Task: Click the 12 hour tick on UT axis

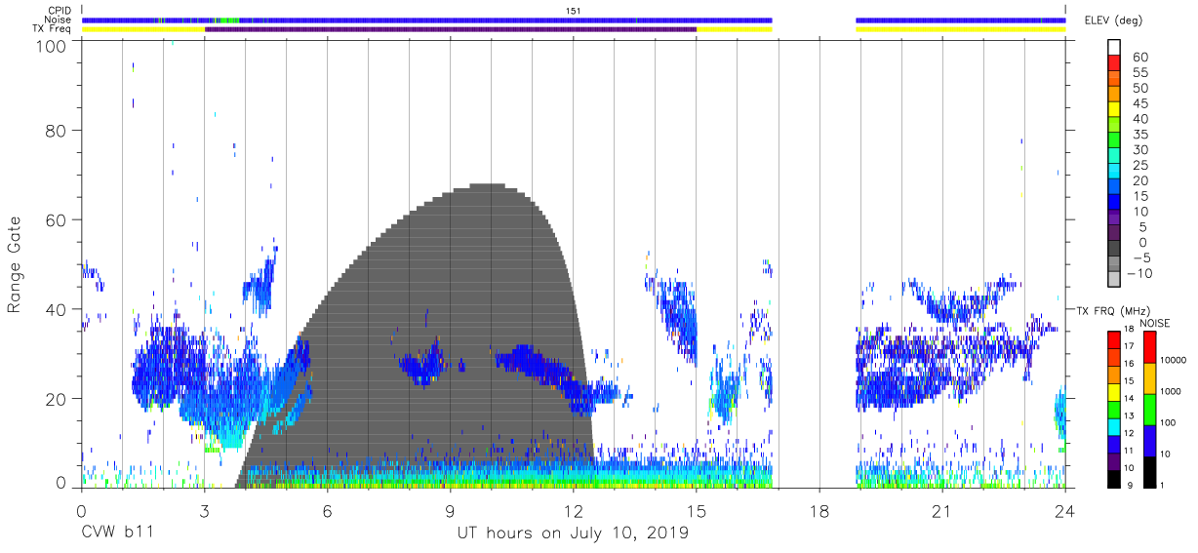Action: [574, 511]
